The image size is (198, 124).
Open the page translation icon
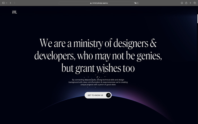point(135,3)
